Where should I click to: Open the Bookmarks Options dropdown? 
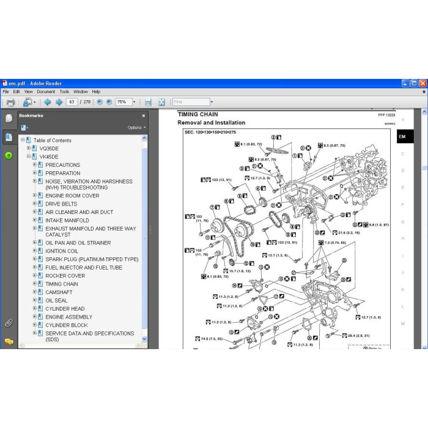(136, 127)
